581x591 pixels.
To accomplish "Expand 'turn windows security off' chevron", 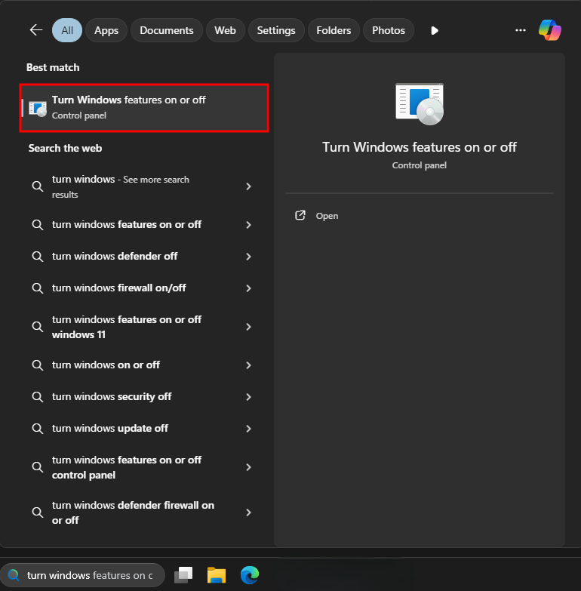I will pos(248,397).
